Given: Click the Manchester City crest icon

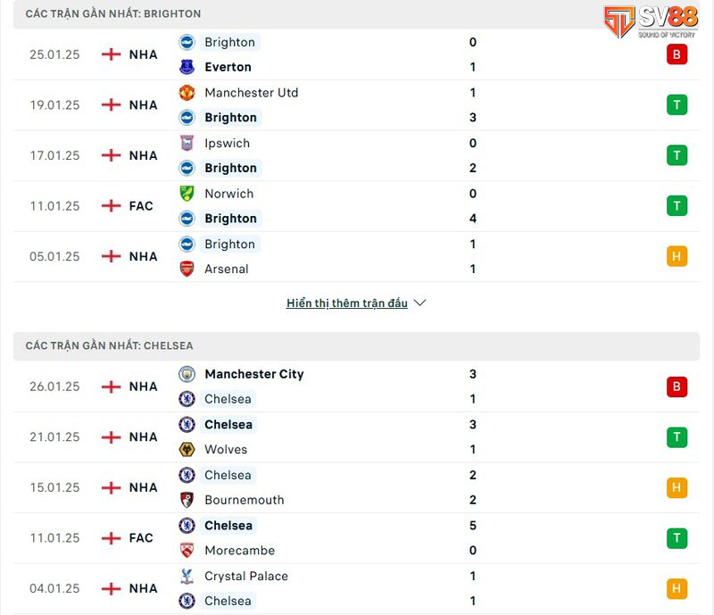Looking at the screenshot, I should point(187,374).
